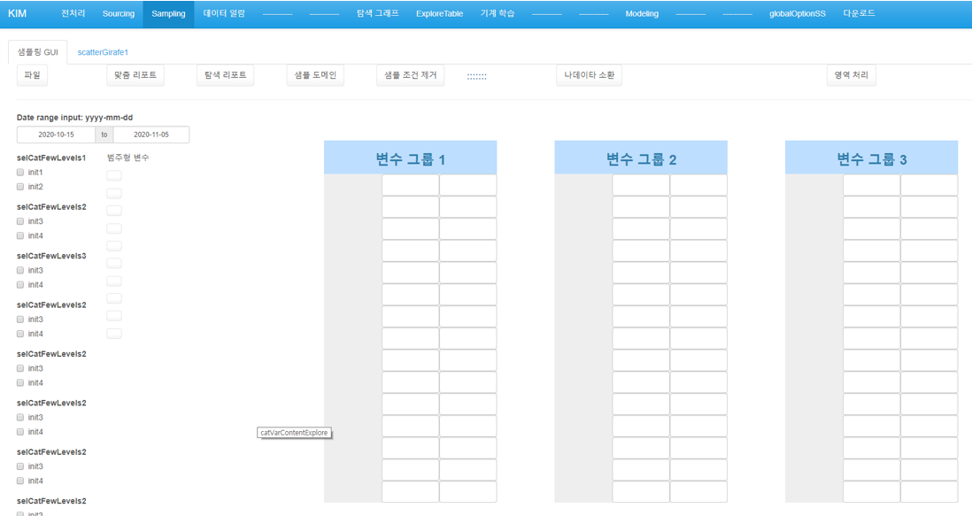Select the 기계 학습 navbar tab
This screenshot has height=516, width=972.
[x=498, y=14]
